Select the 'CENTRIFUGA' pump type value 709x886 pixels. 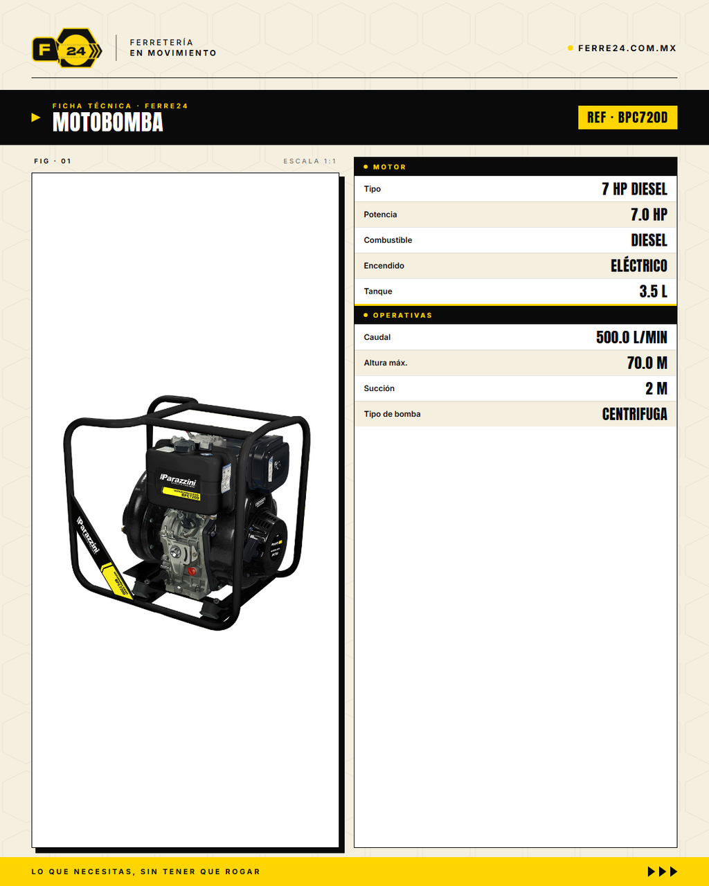click(x=635, y=414)
